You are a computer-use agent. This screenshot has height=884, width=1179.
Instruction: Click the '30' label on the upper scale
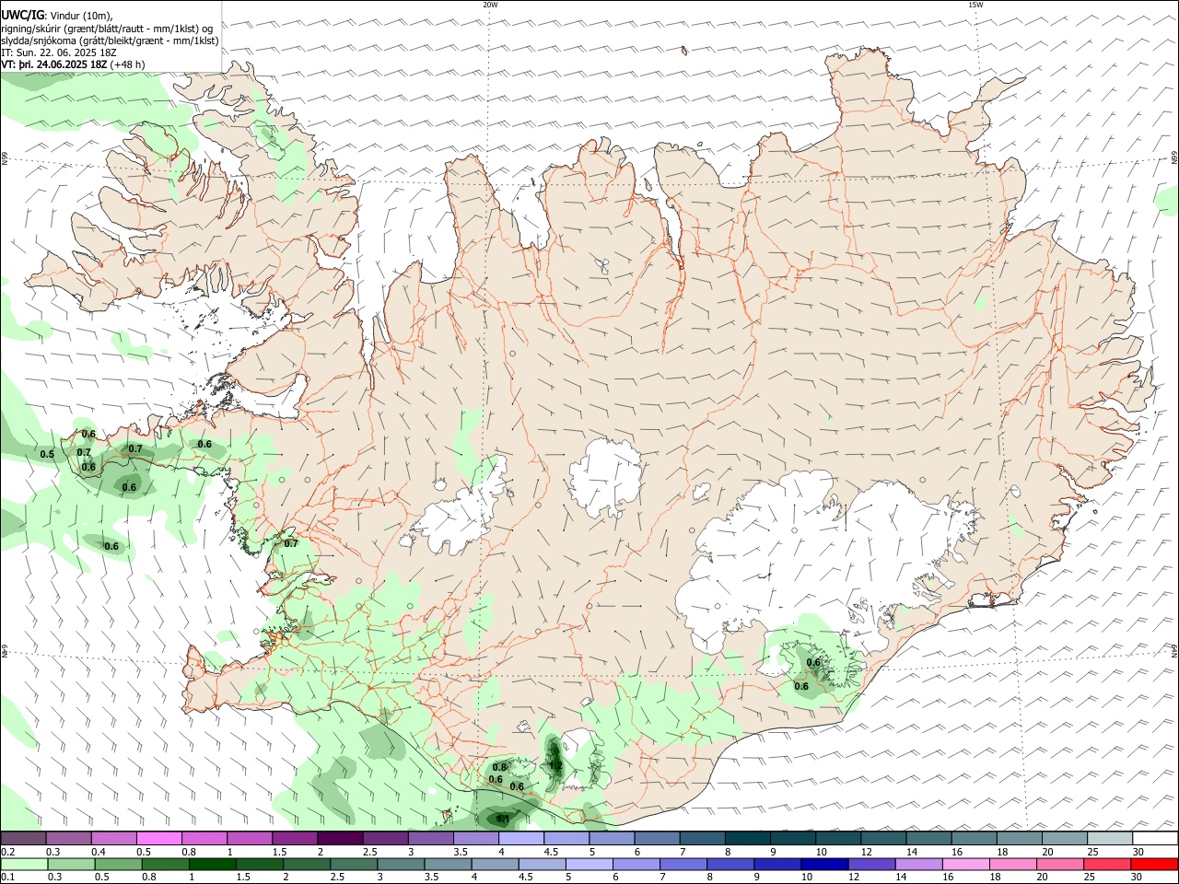click(1138, 852)
